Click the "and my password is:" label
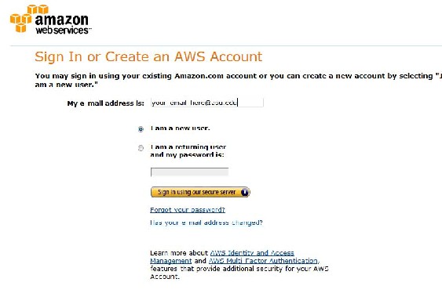Image resolution: width=442 pixels, height=304 pixels. click(187, 154)
